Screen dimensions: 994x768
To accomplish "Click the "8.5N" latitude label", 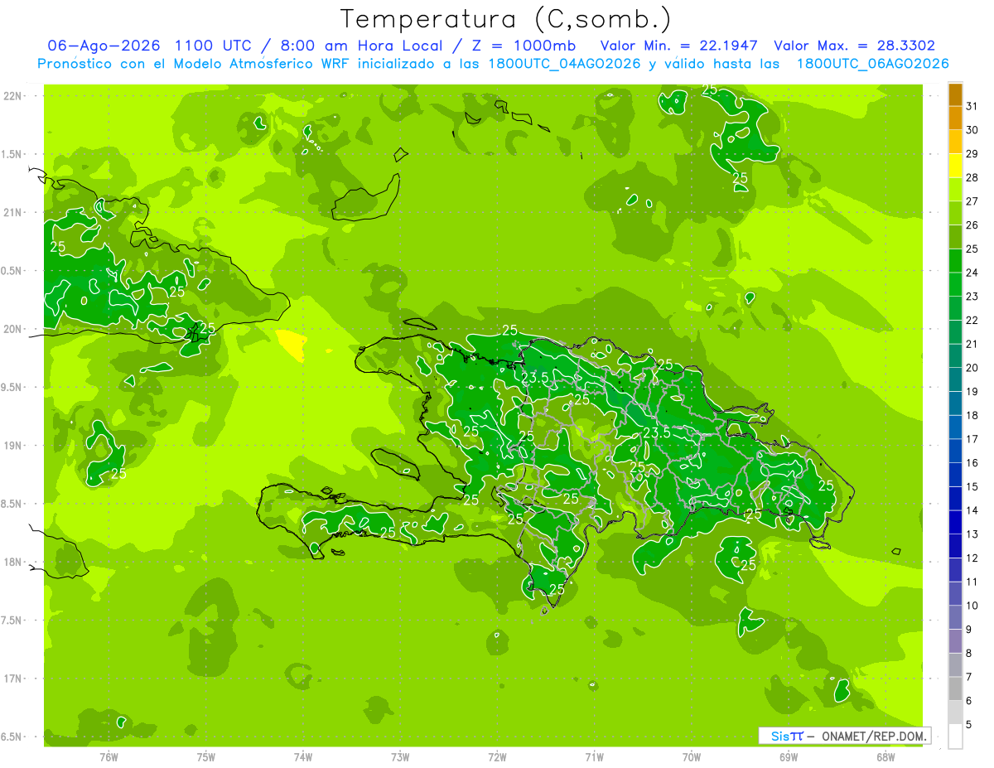I will coord(12,504).
